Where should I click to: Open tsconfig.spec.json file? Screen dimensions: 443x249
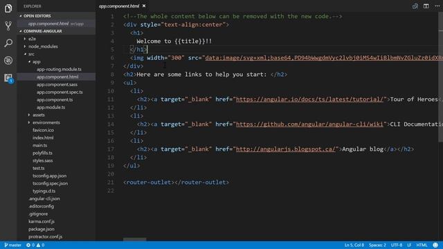click(x=50, y=183)
